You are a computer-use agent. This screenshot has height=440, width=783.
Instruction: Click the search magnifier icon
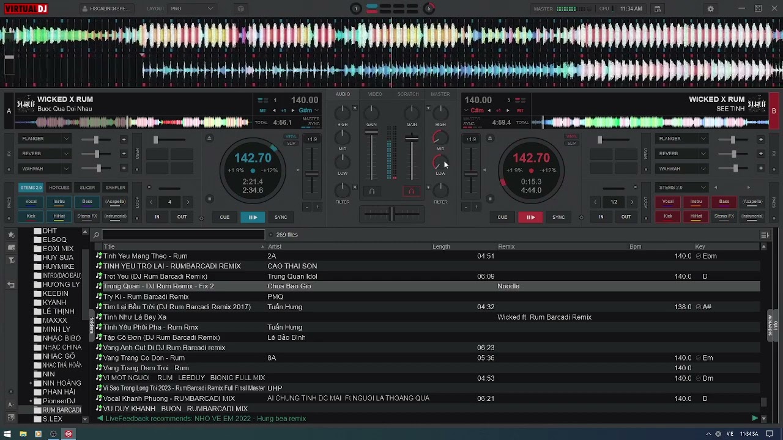(96, 235)
